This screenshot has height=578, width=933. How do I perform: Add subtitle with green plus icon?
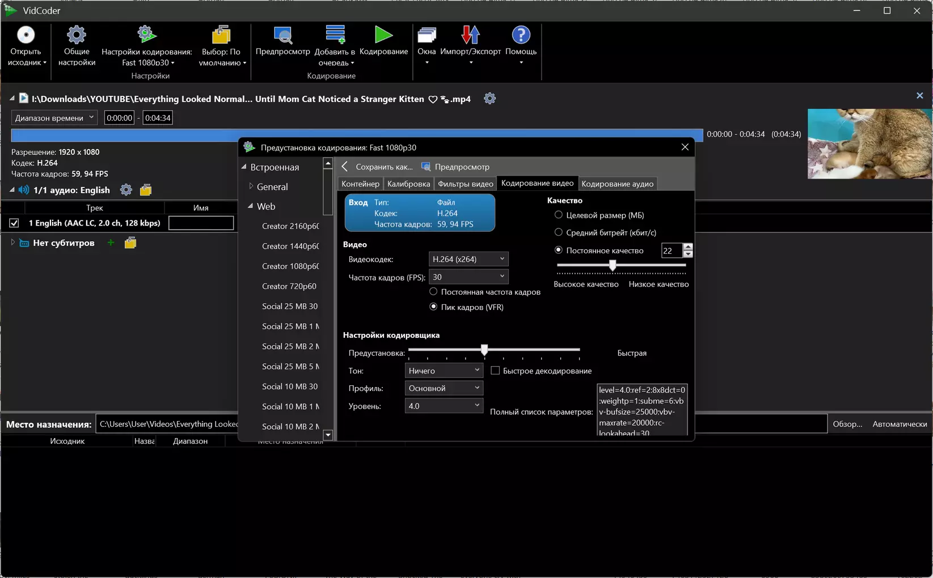click(x=111, y=243)
